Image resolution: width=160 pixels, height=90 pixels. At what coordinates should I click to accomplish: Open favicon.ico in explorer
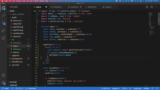coord(17,20)
